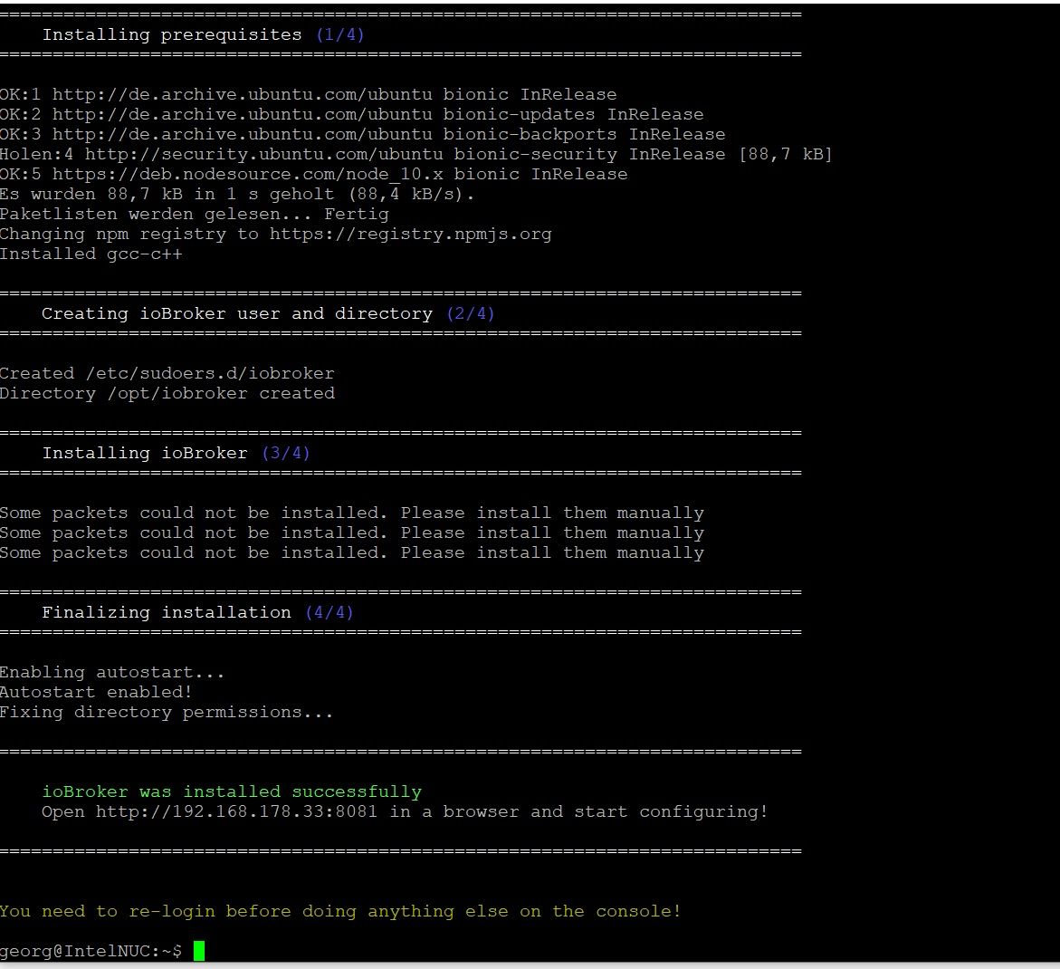Click the https://registry.npmjs.org URL
Screen dimensions: 1060x969
coord(410,234)
